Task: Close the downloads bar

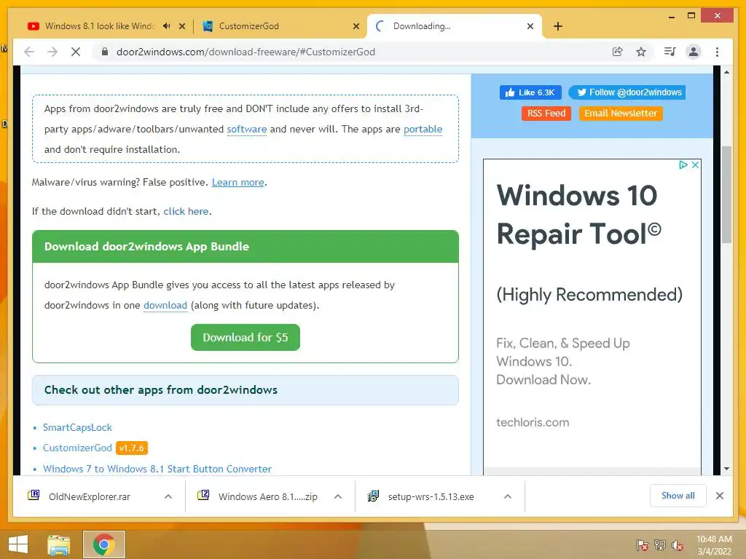Action: click(x=719, y=496)
